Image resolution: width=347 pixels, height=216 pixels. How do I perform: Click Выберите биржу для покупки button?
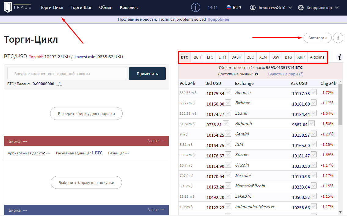[86, 182]
